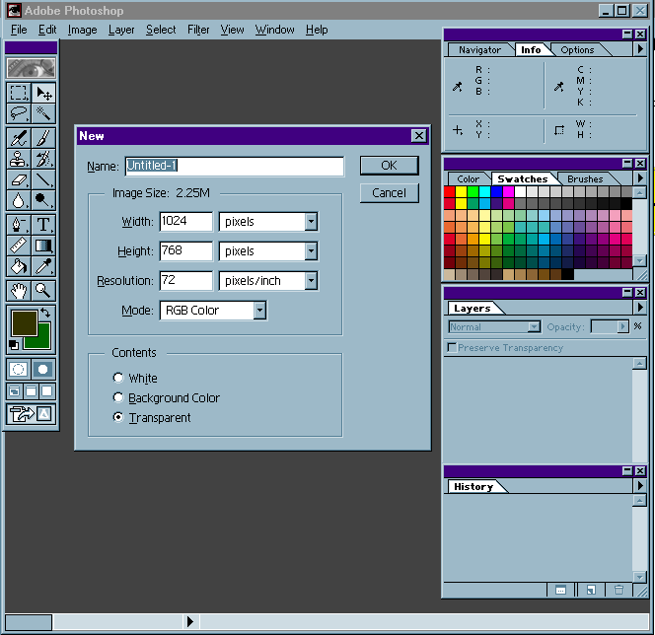
Task: Switch to Quick Mask mode
Action: 43,369
